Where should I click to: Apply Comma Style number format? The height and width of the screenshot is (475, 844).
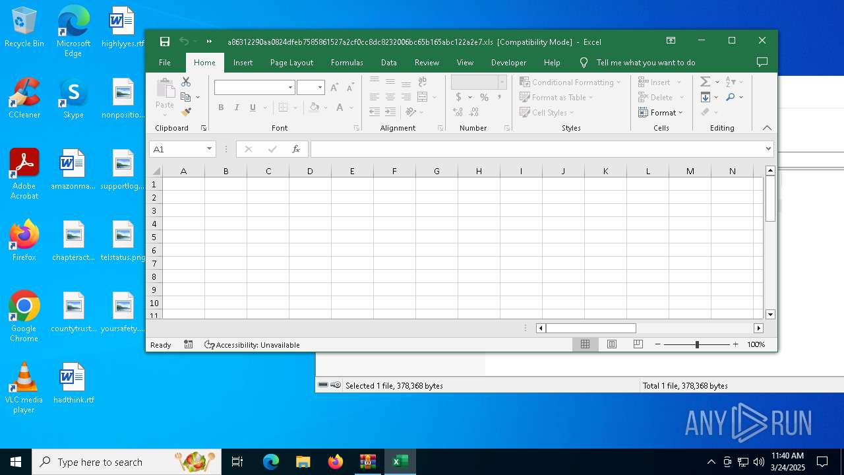[x=499, y=97]
